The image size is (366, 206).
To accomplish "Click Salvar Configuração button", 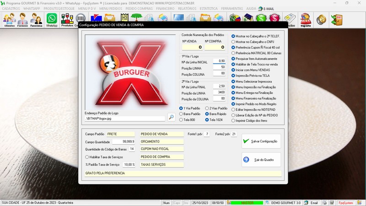I will coord(261,141).
